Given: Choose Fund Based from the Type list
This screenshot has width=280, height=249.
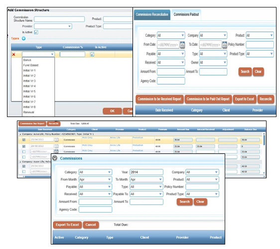Looking at the screenshot, I should (31, 65).
